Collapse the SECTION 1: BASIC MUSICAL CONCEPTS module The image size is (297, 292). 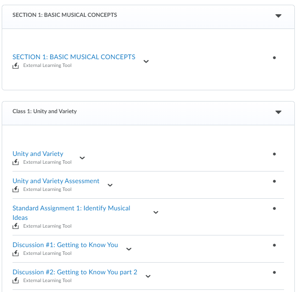pyautogui.click(x=278, y=16)
